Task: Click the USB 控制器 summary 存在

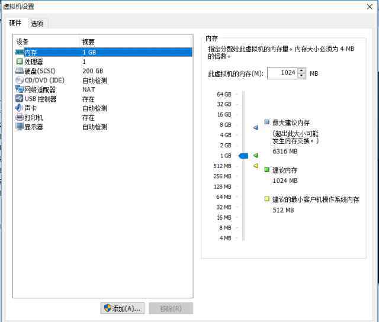Action: click(88, 99)
